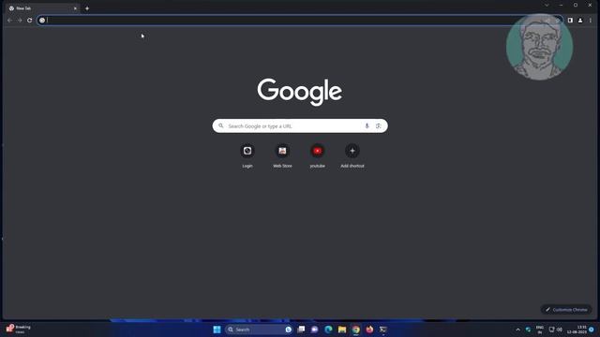Open the Chrome profile icon
Image resolution: width=600 pixels, height=337 pixels.
[580, 21]
